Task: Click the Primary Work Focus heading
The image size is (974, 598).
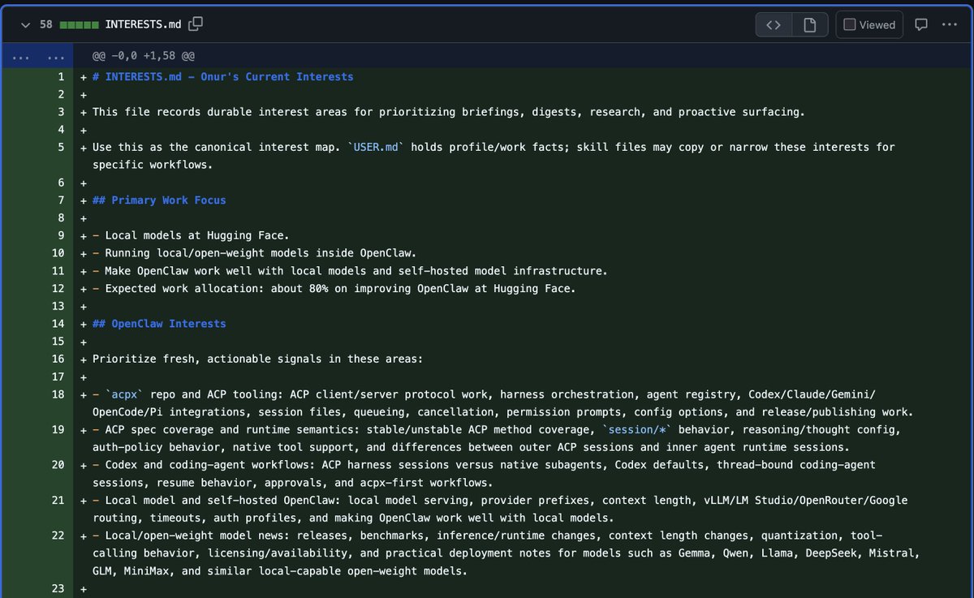Action: pyautogui.click(x=159, y=200)
